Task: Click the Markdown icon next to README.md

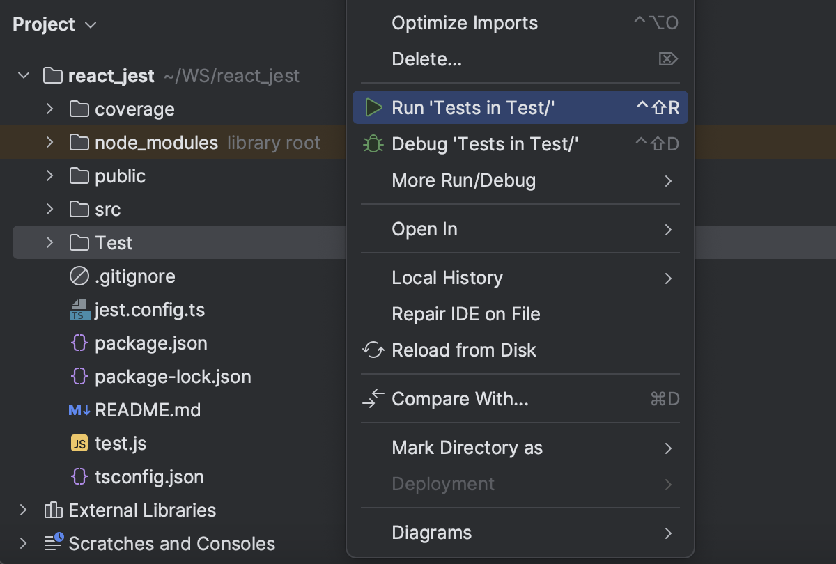Action: 79,409
